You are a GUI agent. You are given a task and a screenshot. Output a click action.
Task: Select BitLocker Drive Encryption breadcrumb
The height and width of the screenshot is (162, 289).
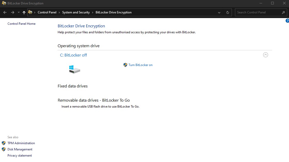coord(113,12)
